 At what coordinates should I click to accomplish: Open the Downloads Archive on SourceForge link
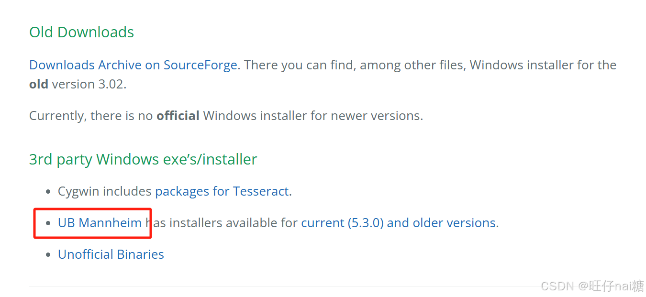(133, 65)
